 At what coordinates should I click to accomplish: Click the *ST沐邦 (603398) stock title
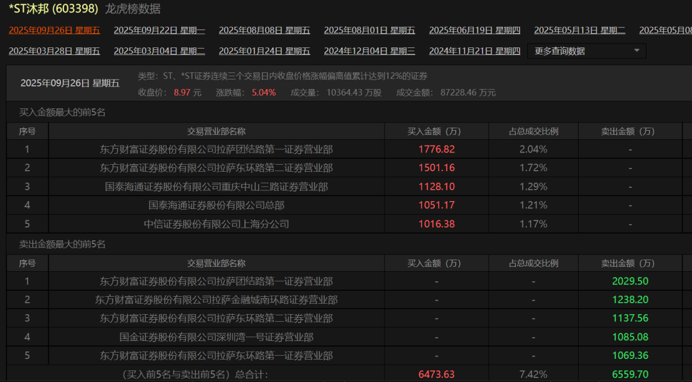coord(53,8)
